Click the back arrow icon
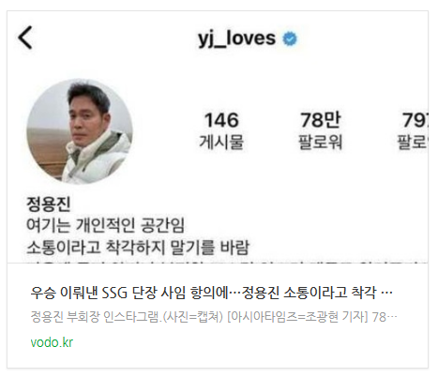 [x=25, y=38]
